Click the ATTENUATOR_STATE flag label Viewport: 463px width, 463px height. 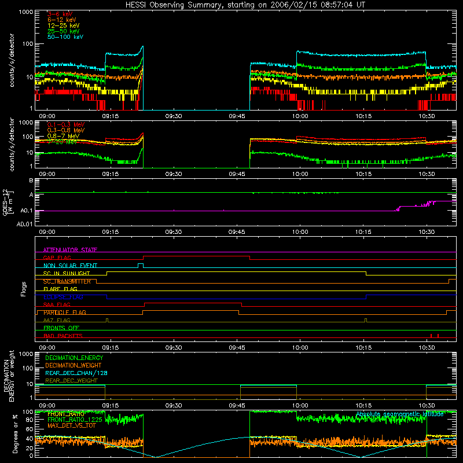70,250
